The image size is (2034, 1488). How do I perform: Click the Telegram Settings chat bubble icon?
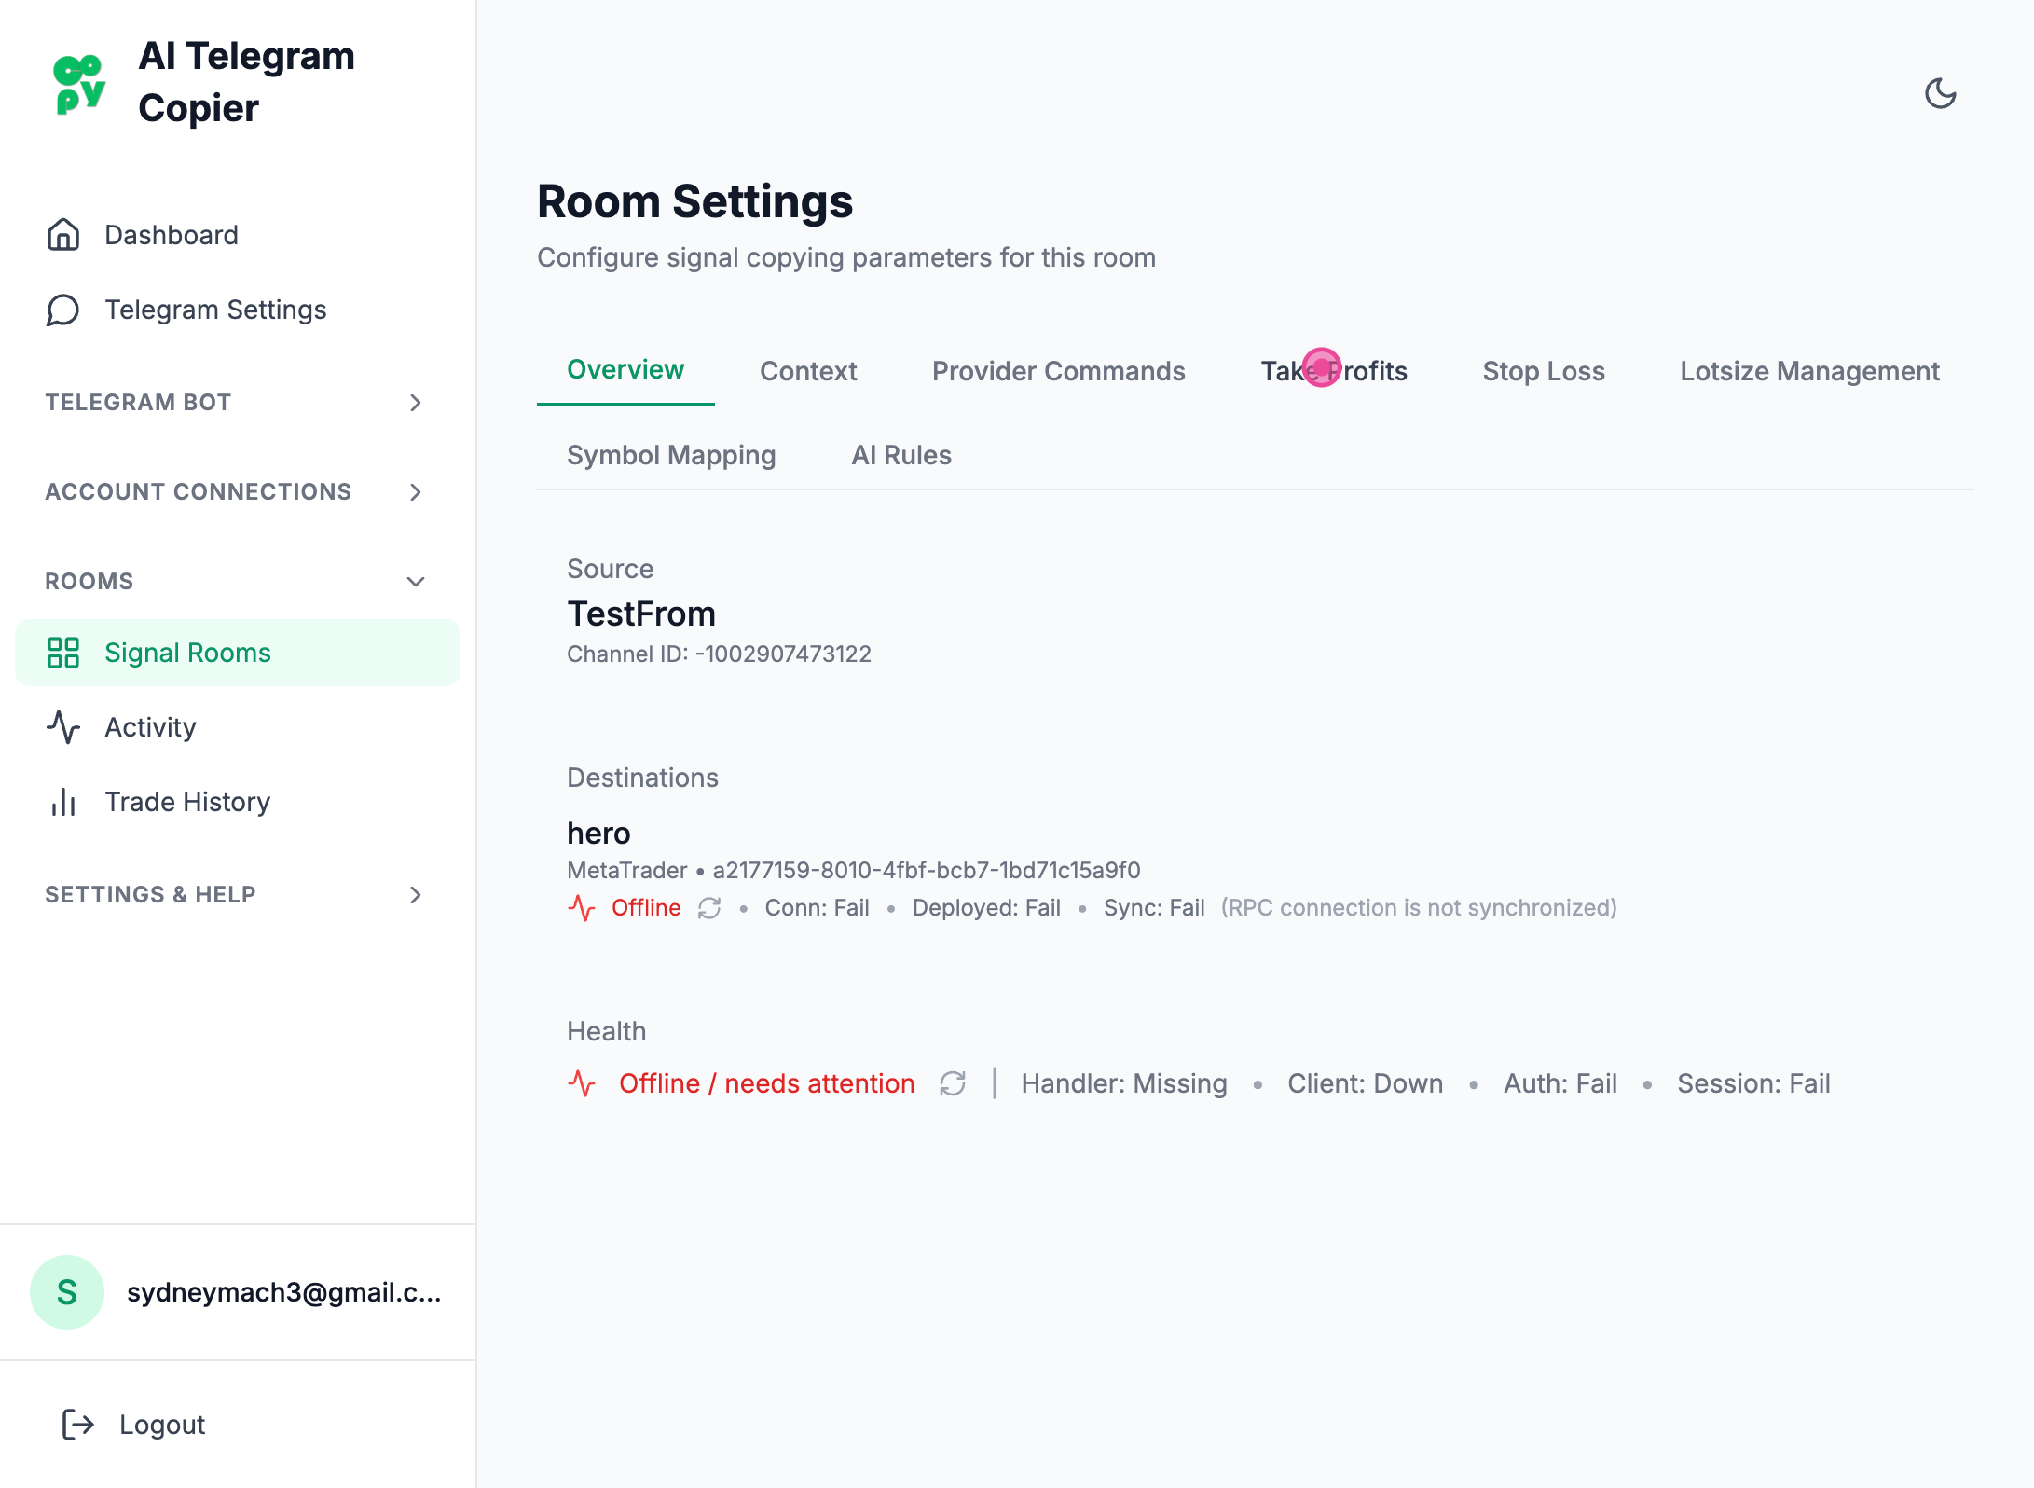pyautogui.click(x=63, y=310)
